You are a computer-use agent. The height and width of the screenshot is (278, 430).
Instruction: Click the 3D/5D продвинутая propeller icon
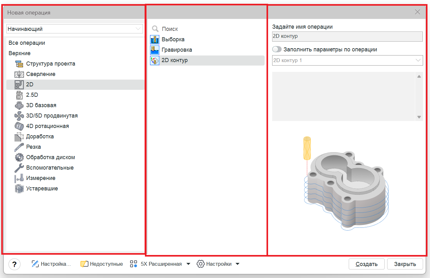pos(19,116)
